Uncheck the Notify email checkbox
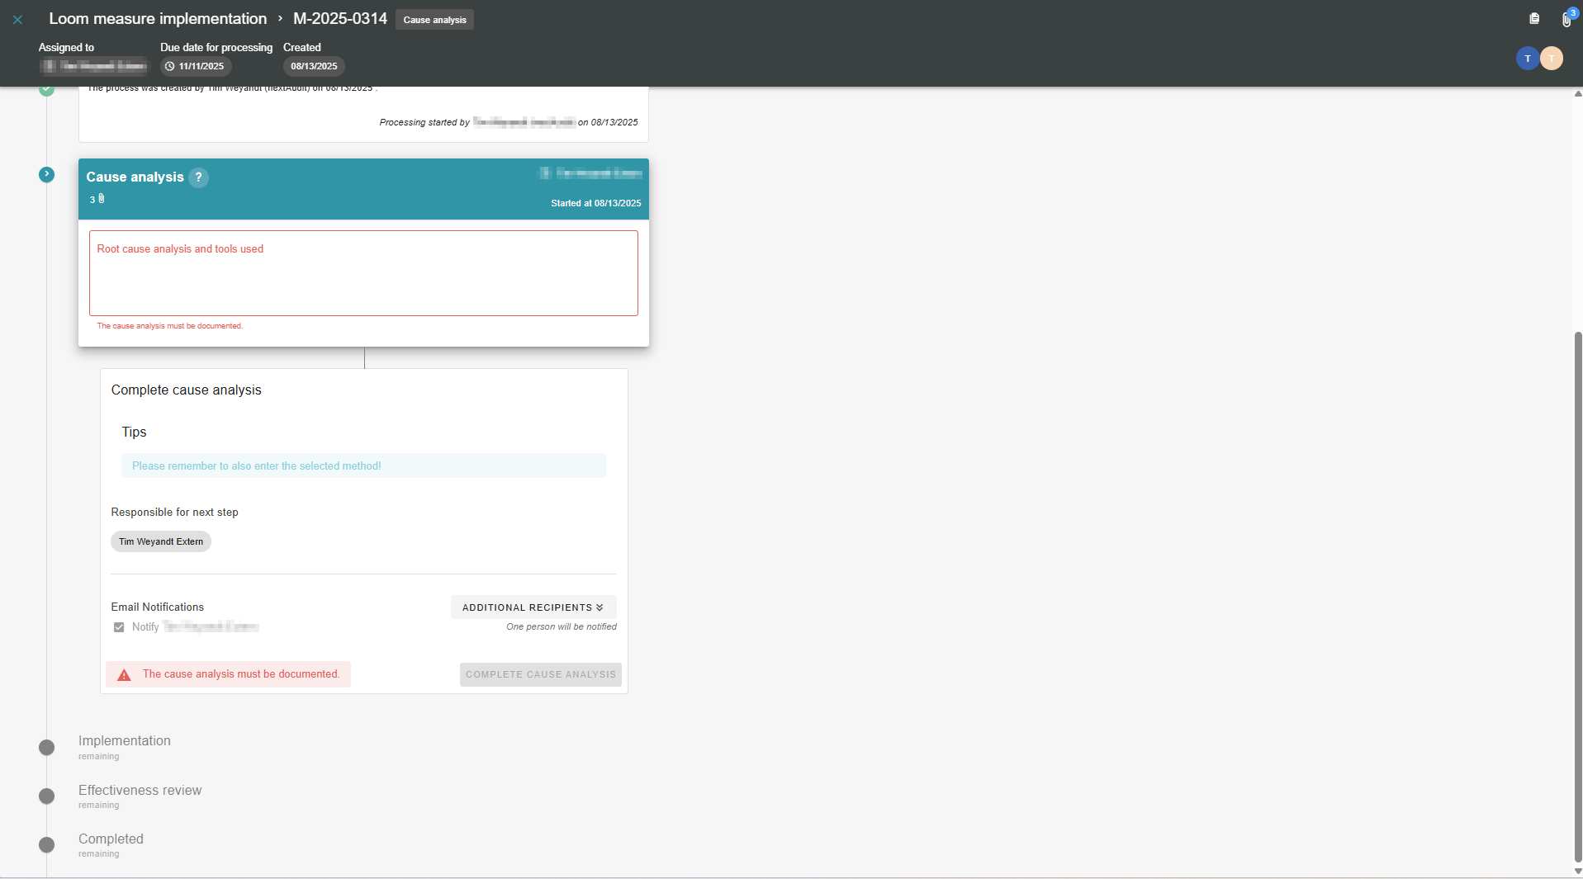Viewport: 1583px width, 879px height. tap(119, 627)
